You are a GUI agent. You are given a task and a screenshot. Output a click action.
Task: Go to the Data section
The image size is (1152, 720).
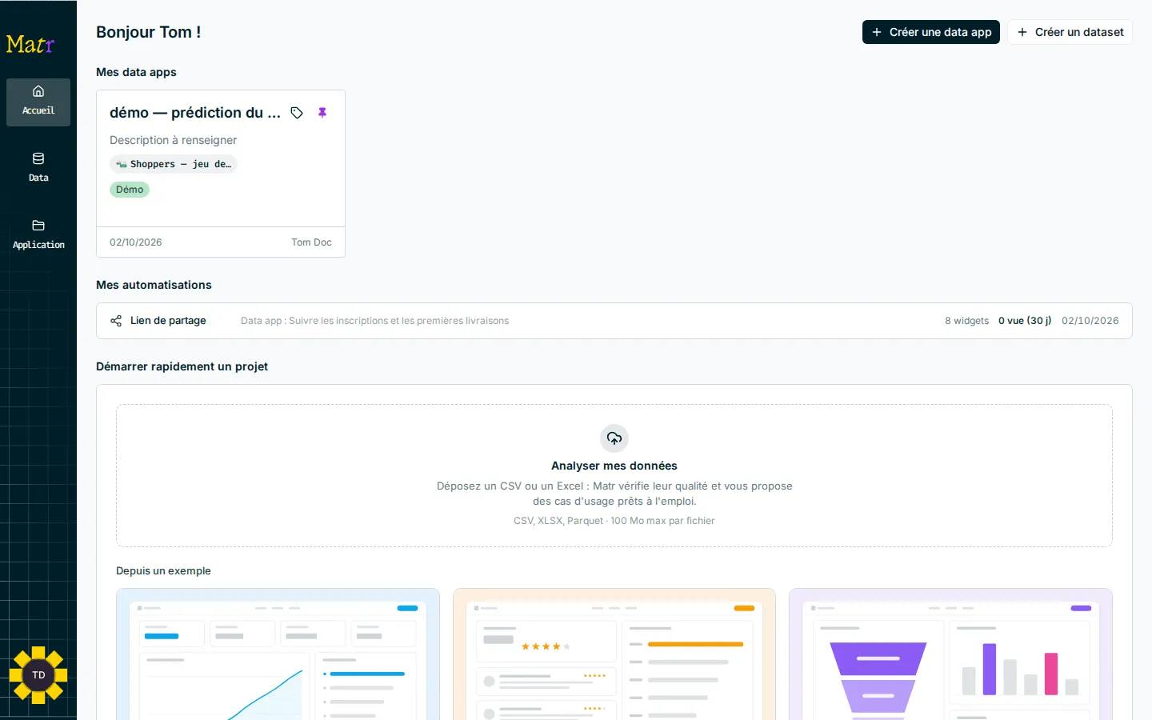[x=38, y=169]
